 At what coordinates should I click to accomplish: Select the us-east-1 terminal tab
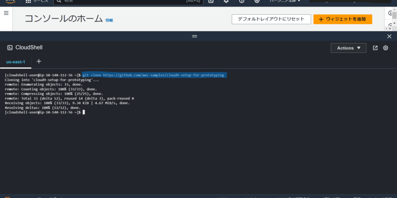[x=16, y=62]
